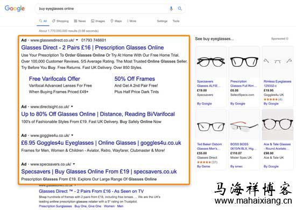Expand dropdown arrow beside directsight.co.uk ad URL
The width and height of the screenshot is (296, 210).
[72, 107]
